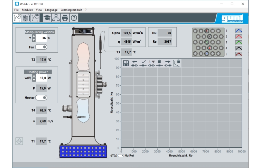Click the checkmark to record measurement point

pyautogui.click(x=143, y=63)
